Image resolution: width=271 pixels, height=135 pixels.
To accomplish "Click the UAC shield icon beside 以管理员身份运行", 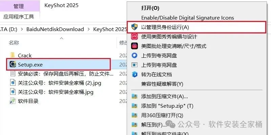I will click(134, 27).
